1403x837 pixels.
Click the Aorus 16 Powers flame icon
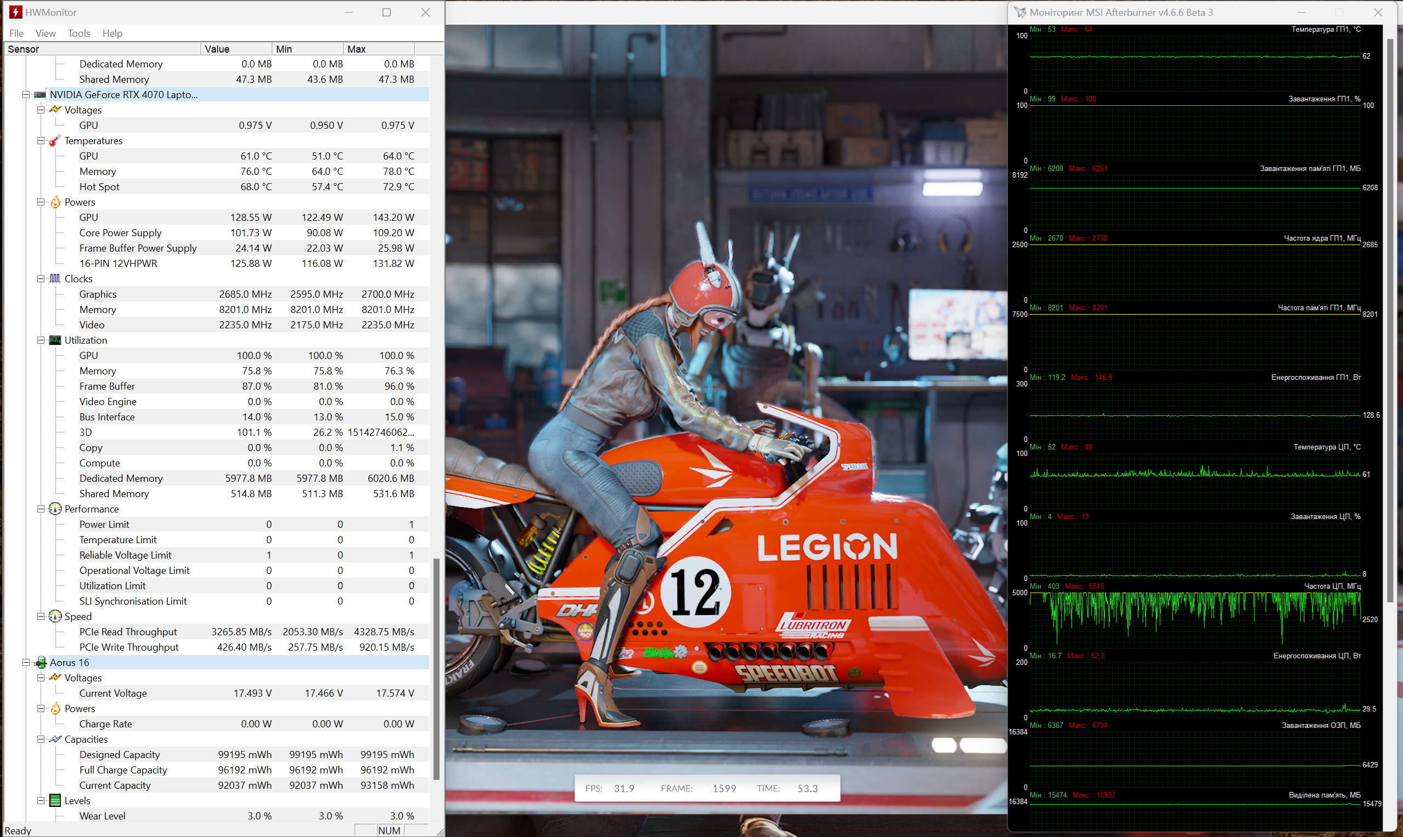click(55, 709)
